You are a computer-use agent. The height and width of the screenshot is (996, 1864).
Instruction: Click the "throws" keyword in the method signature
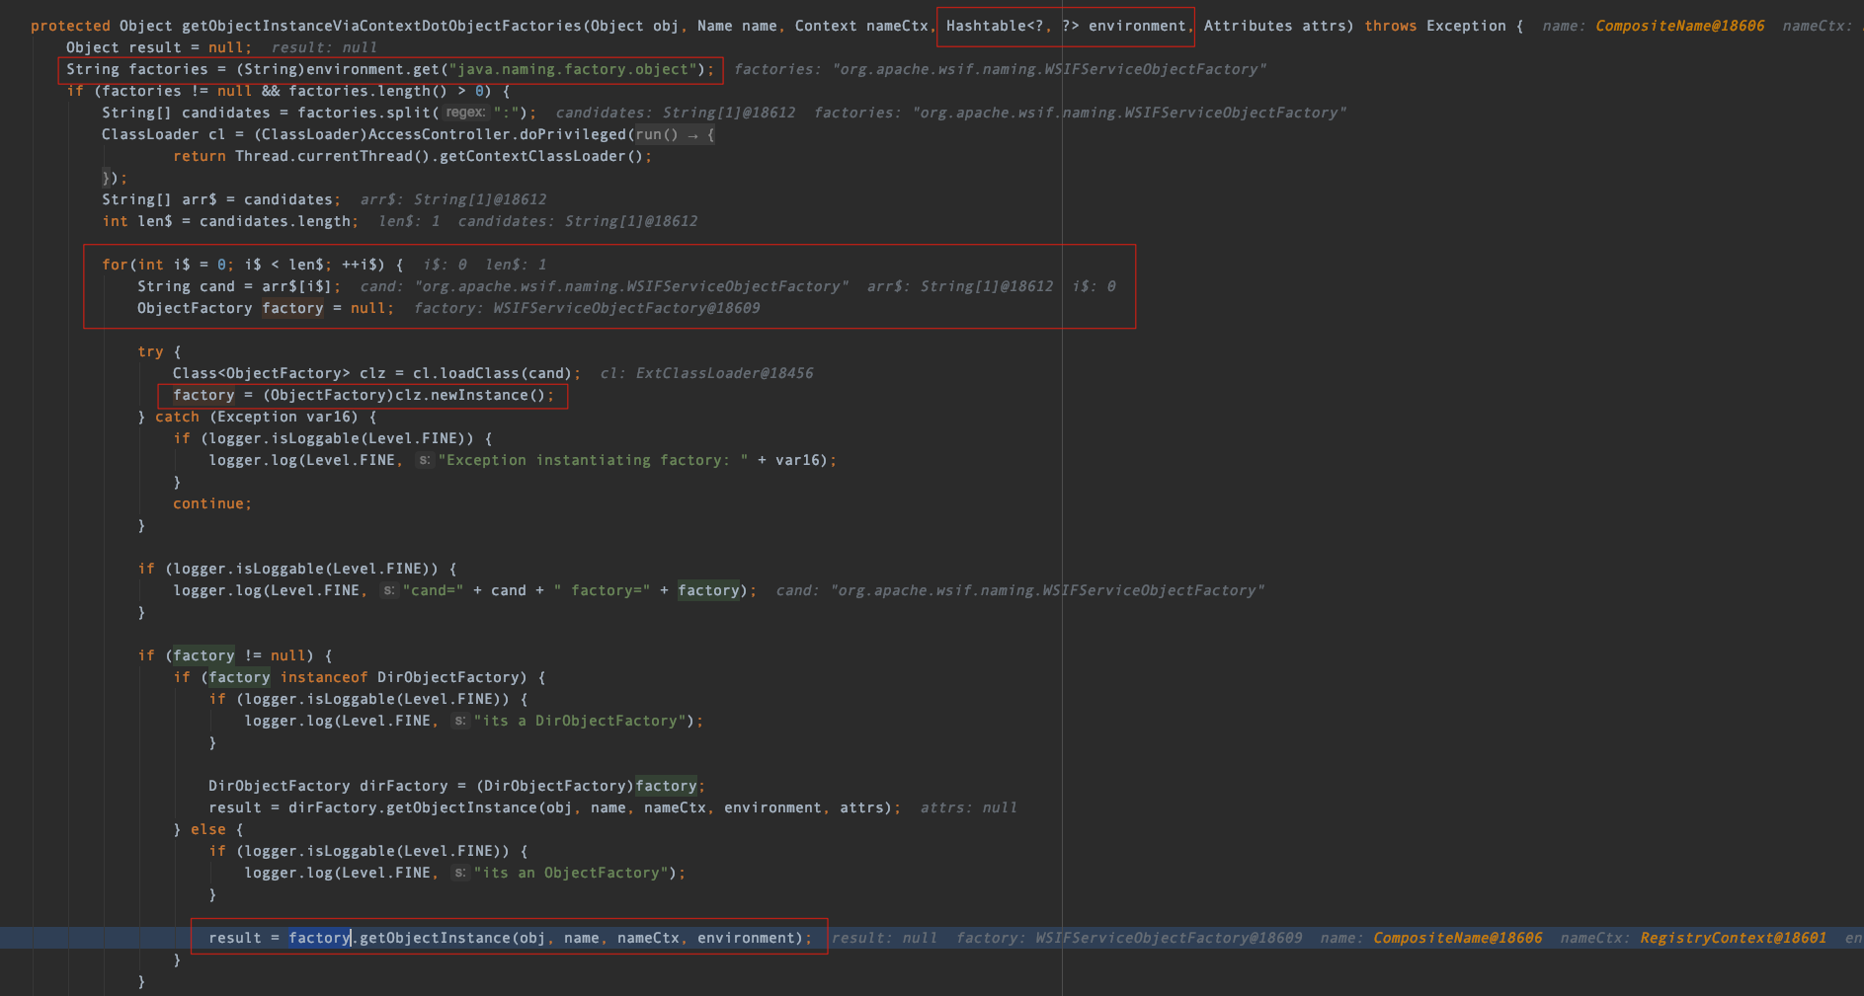pos(1390,26)
